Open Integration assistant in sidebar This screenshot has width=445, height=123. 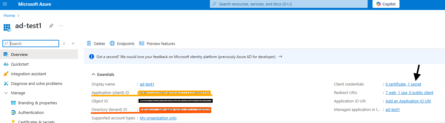point(29,74)
